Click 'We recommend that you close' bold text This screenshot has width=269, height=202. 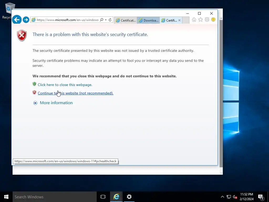(105, 76)
